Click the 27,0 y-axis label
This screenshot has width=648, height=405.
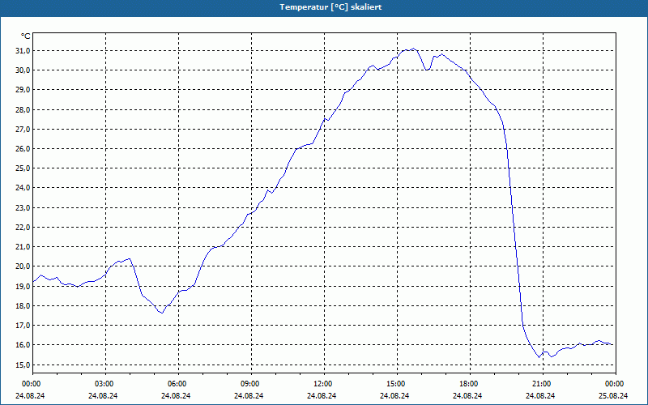tap(23, 130)
